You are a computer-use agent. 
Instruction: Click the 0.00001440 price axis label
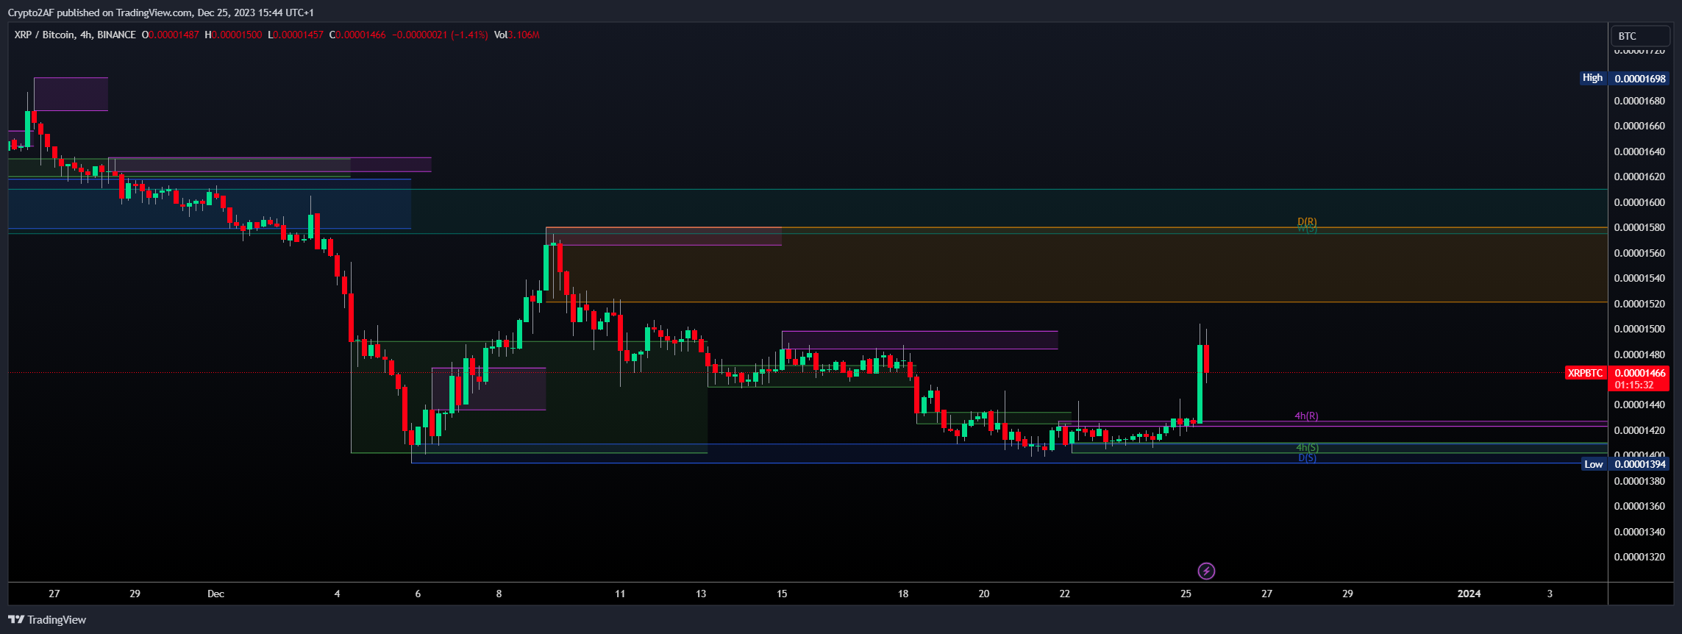(1639, 405)
